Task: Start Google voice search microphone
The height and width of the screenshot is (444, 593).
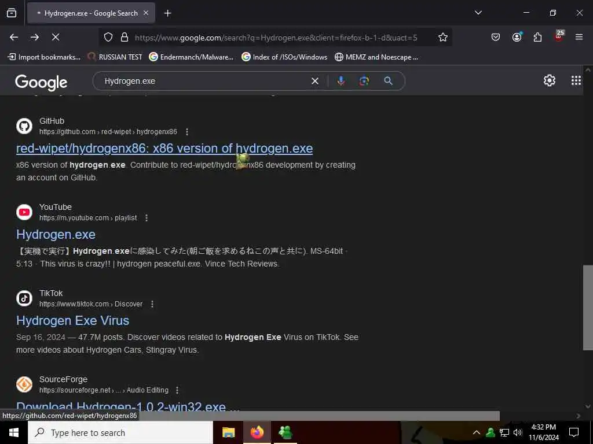Action: click(341, 81)
